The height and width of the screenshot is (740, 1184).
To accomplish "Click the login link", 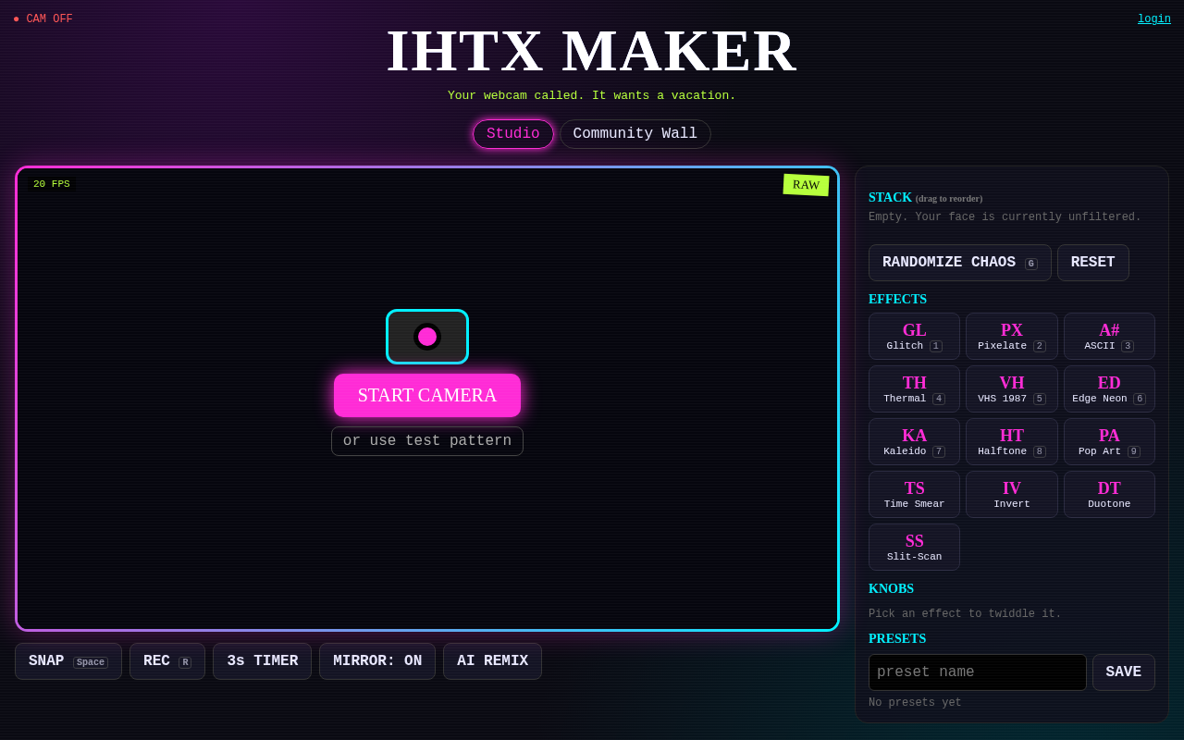I will [x=1154, y=18].
